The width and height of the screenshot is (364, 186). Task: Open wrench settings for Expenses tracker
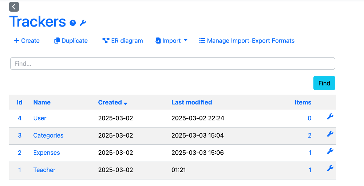pyautogui.click(x=330, y=151)
